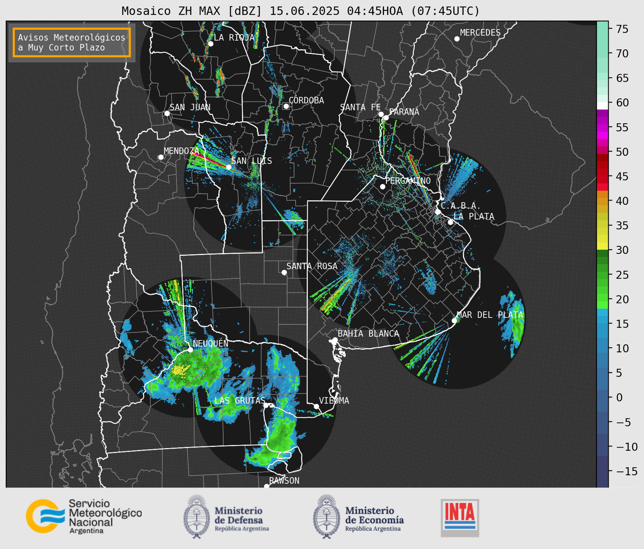Screen dimensions: 644x549
Task: Click the 40 dBZ orange colorbar segment
Action: point(602,201)
